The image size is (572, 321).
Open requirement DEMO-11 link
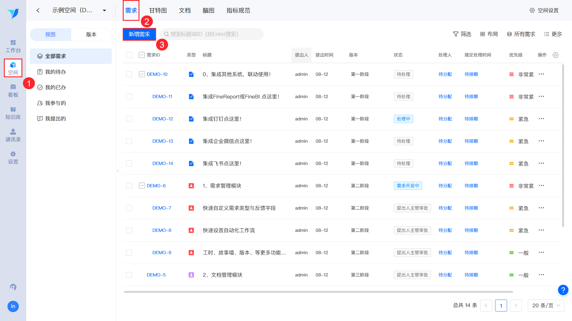(162, 96)
